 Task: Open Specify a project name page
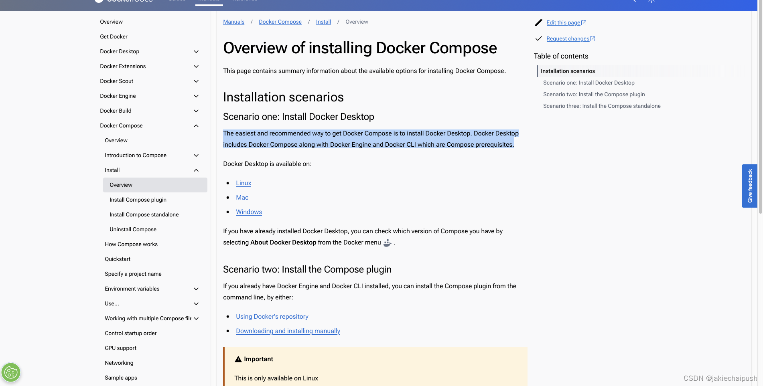point(133,274)
